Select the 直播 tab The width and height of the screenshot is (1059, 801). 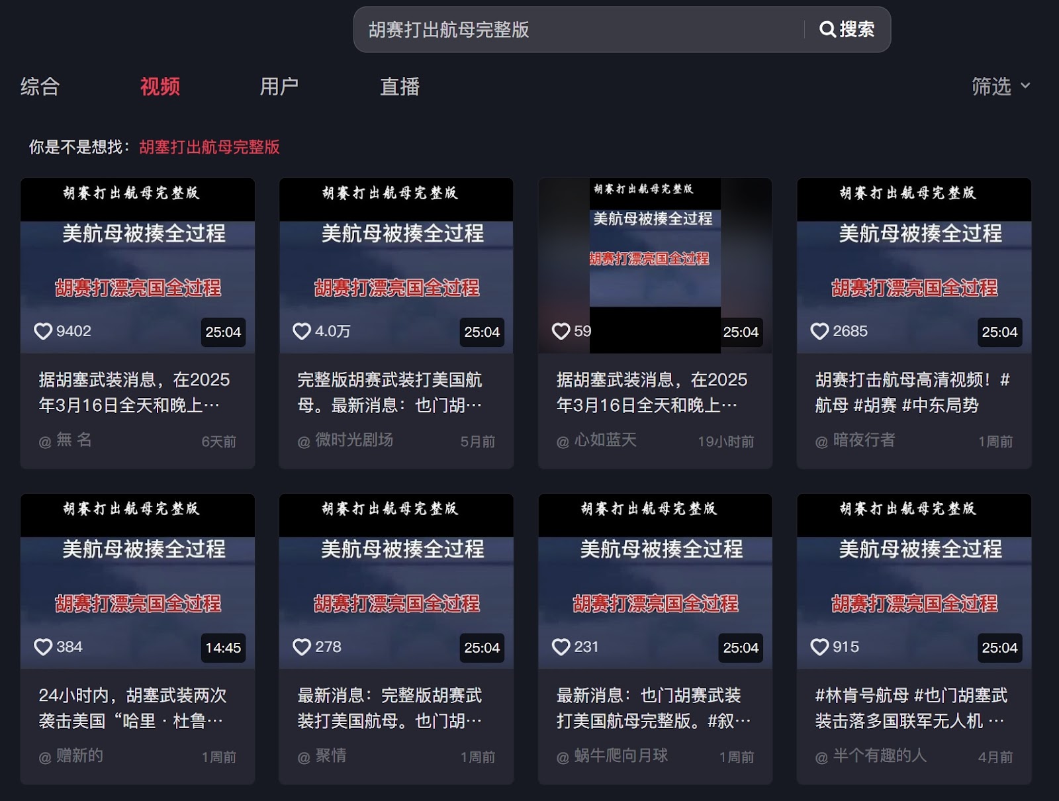[399, 86]
